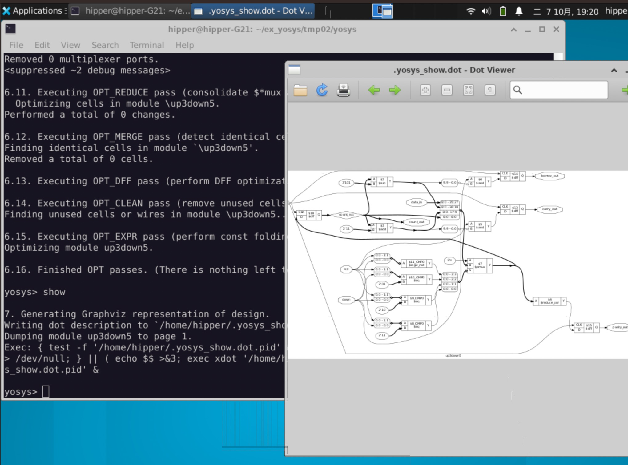628x465 pixels.
Task: Click the workspace switcher icon
Action: pos(382,11)
